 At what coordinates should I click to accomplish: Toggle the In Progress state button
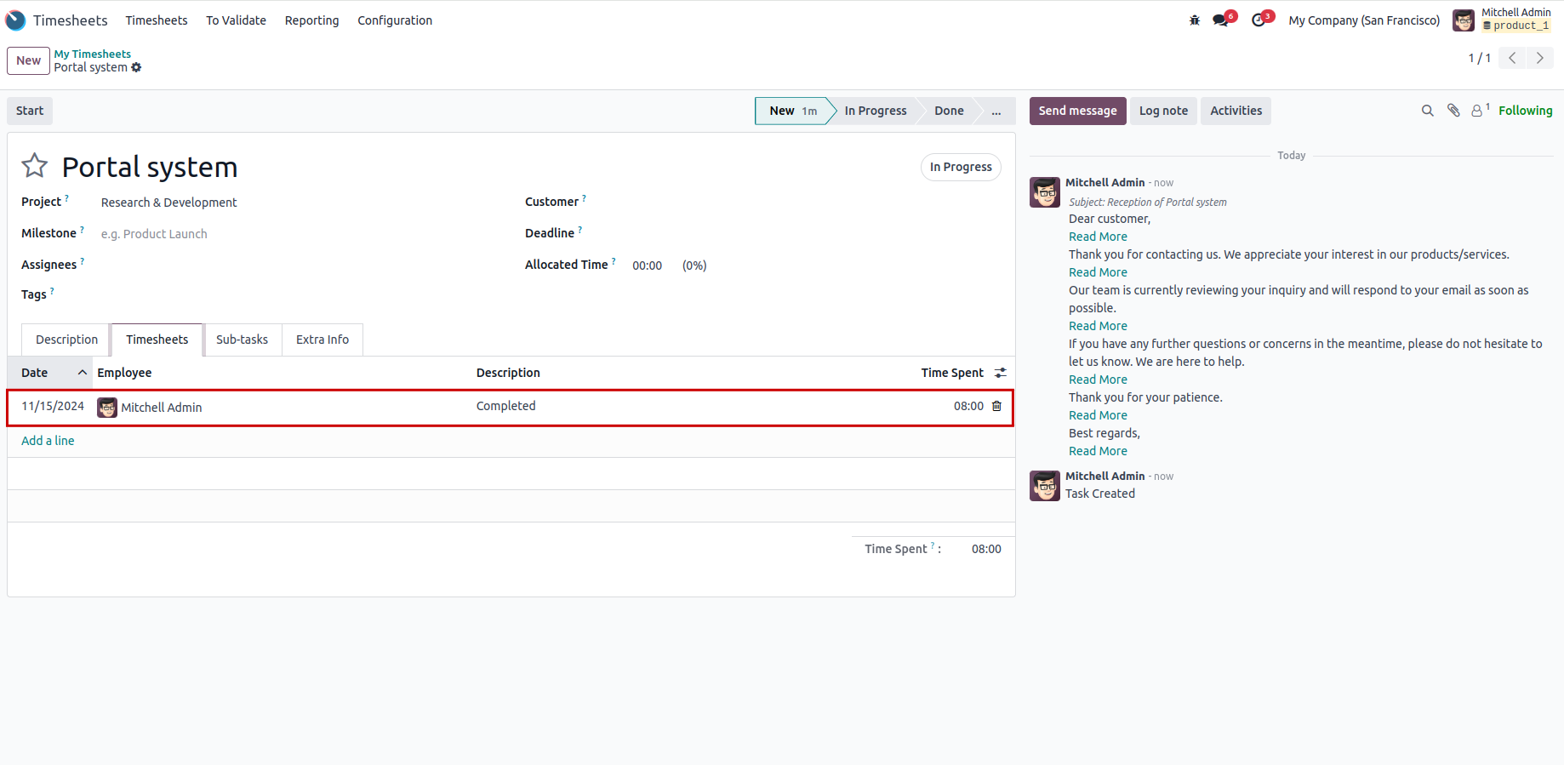(960, 168)
